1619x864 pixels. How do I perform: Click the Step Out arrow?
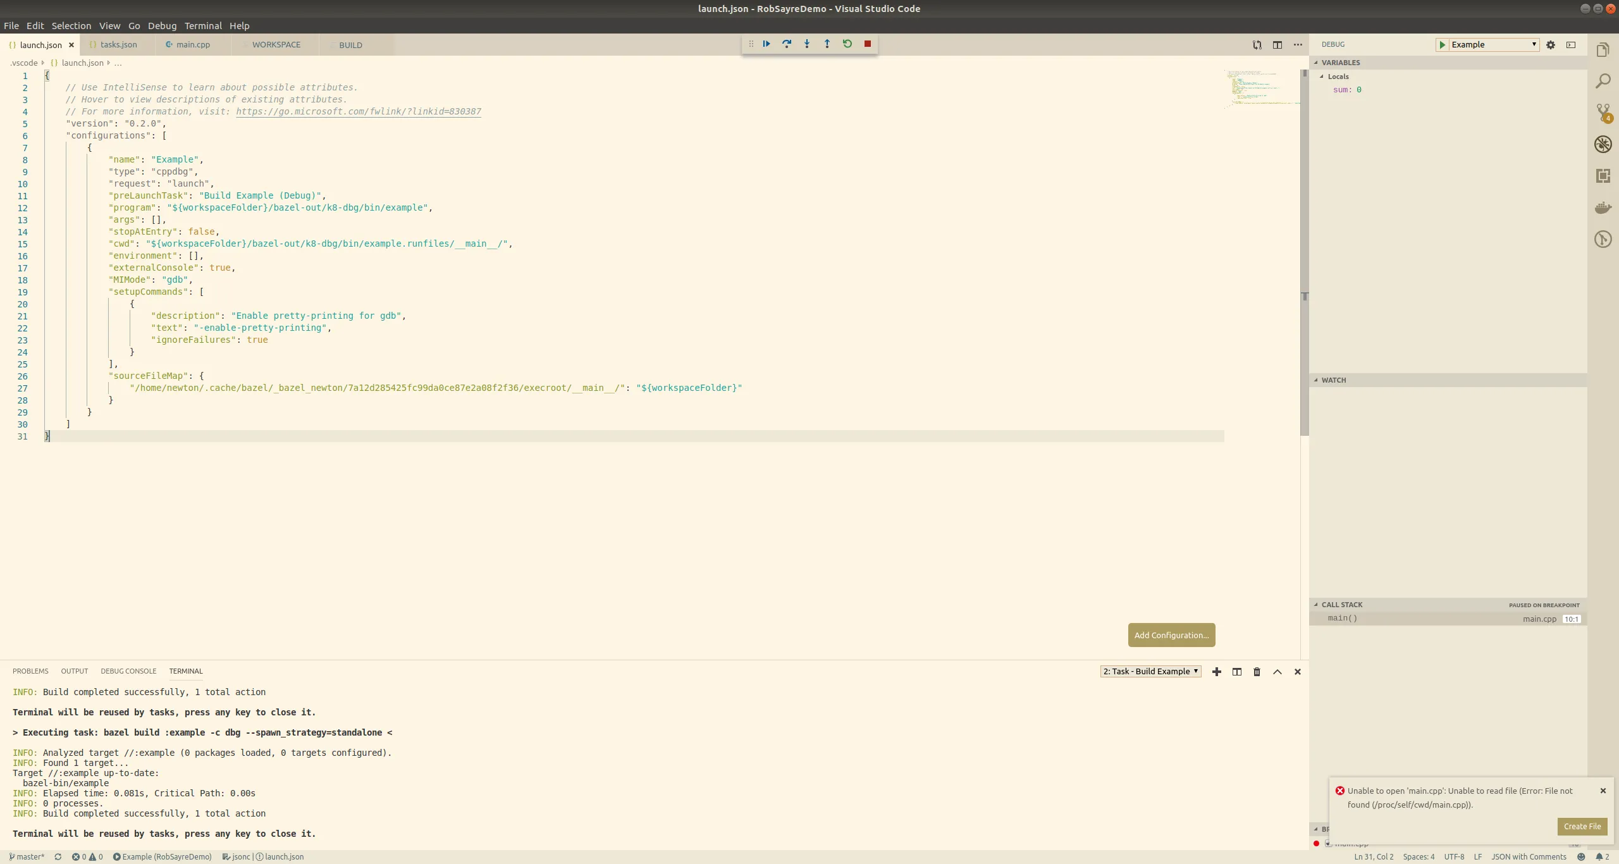(827, 44)
